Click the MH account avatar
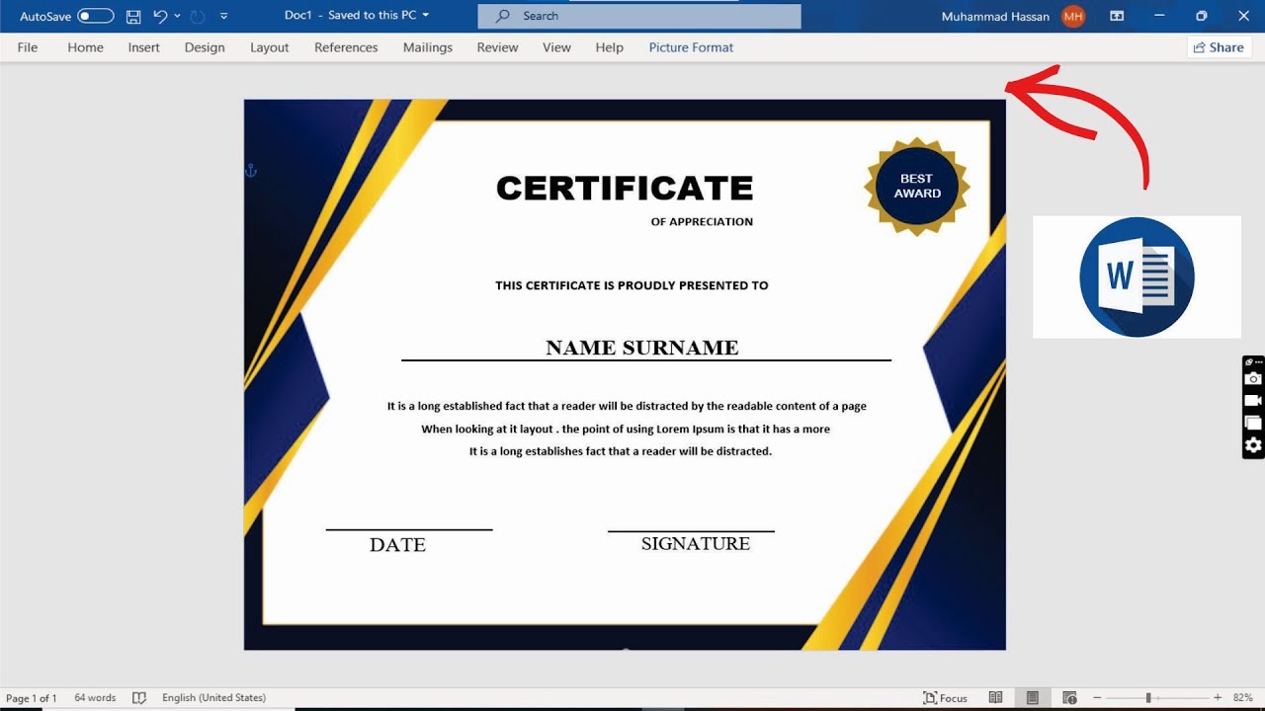This screenshot has height=711, width=1265. pos(1073,16)
